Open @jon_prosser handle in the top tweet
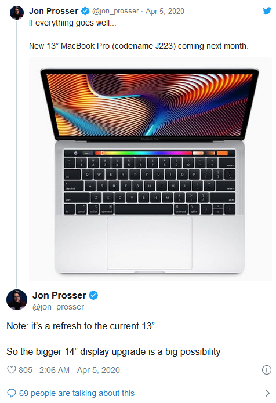 coord(115,11)
